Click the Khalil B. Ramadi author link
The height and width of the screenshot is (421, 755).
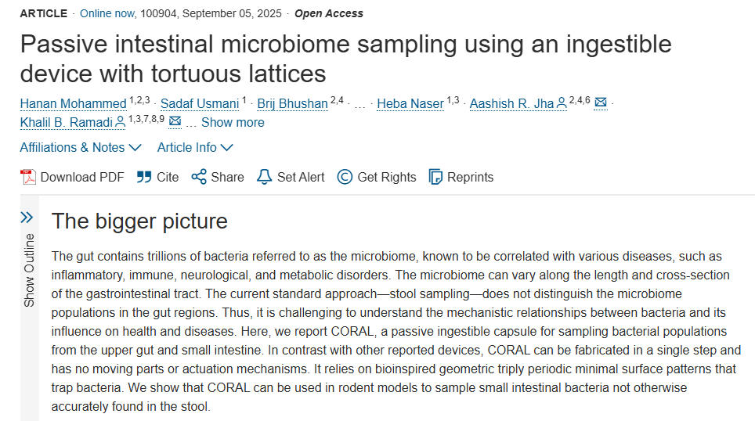tap(67, 122)
